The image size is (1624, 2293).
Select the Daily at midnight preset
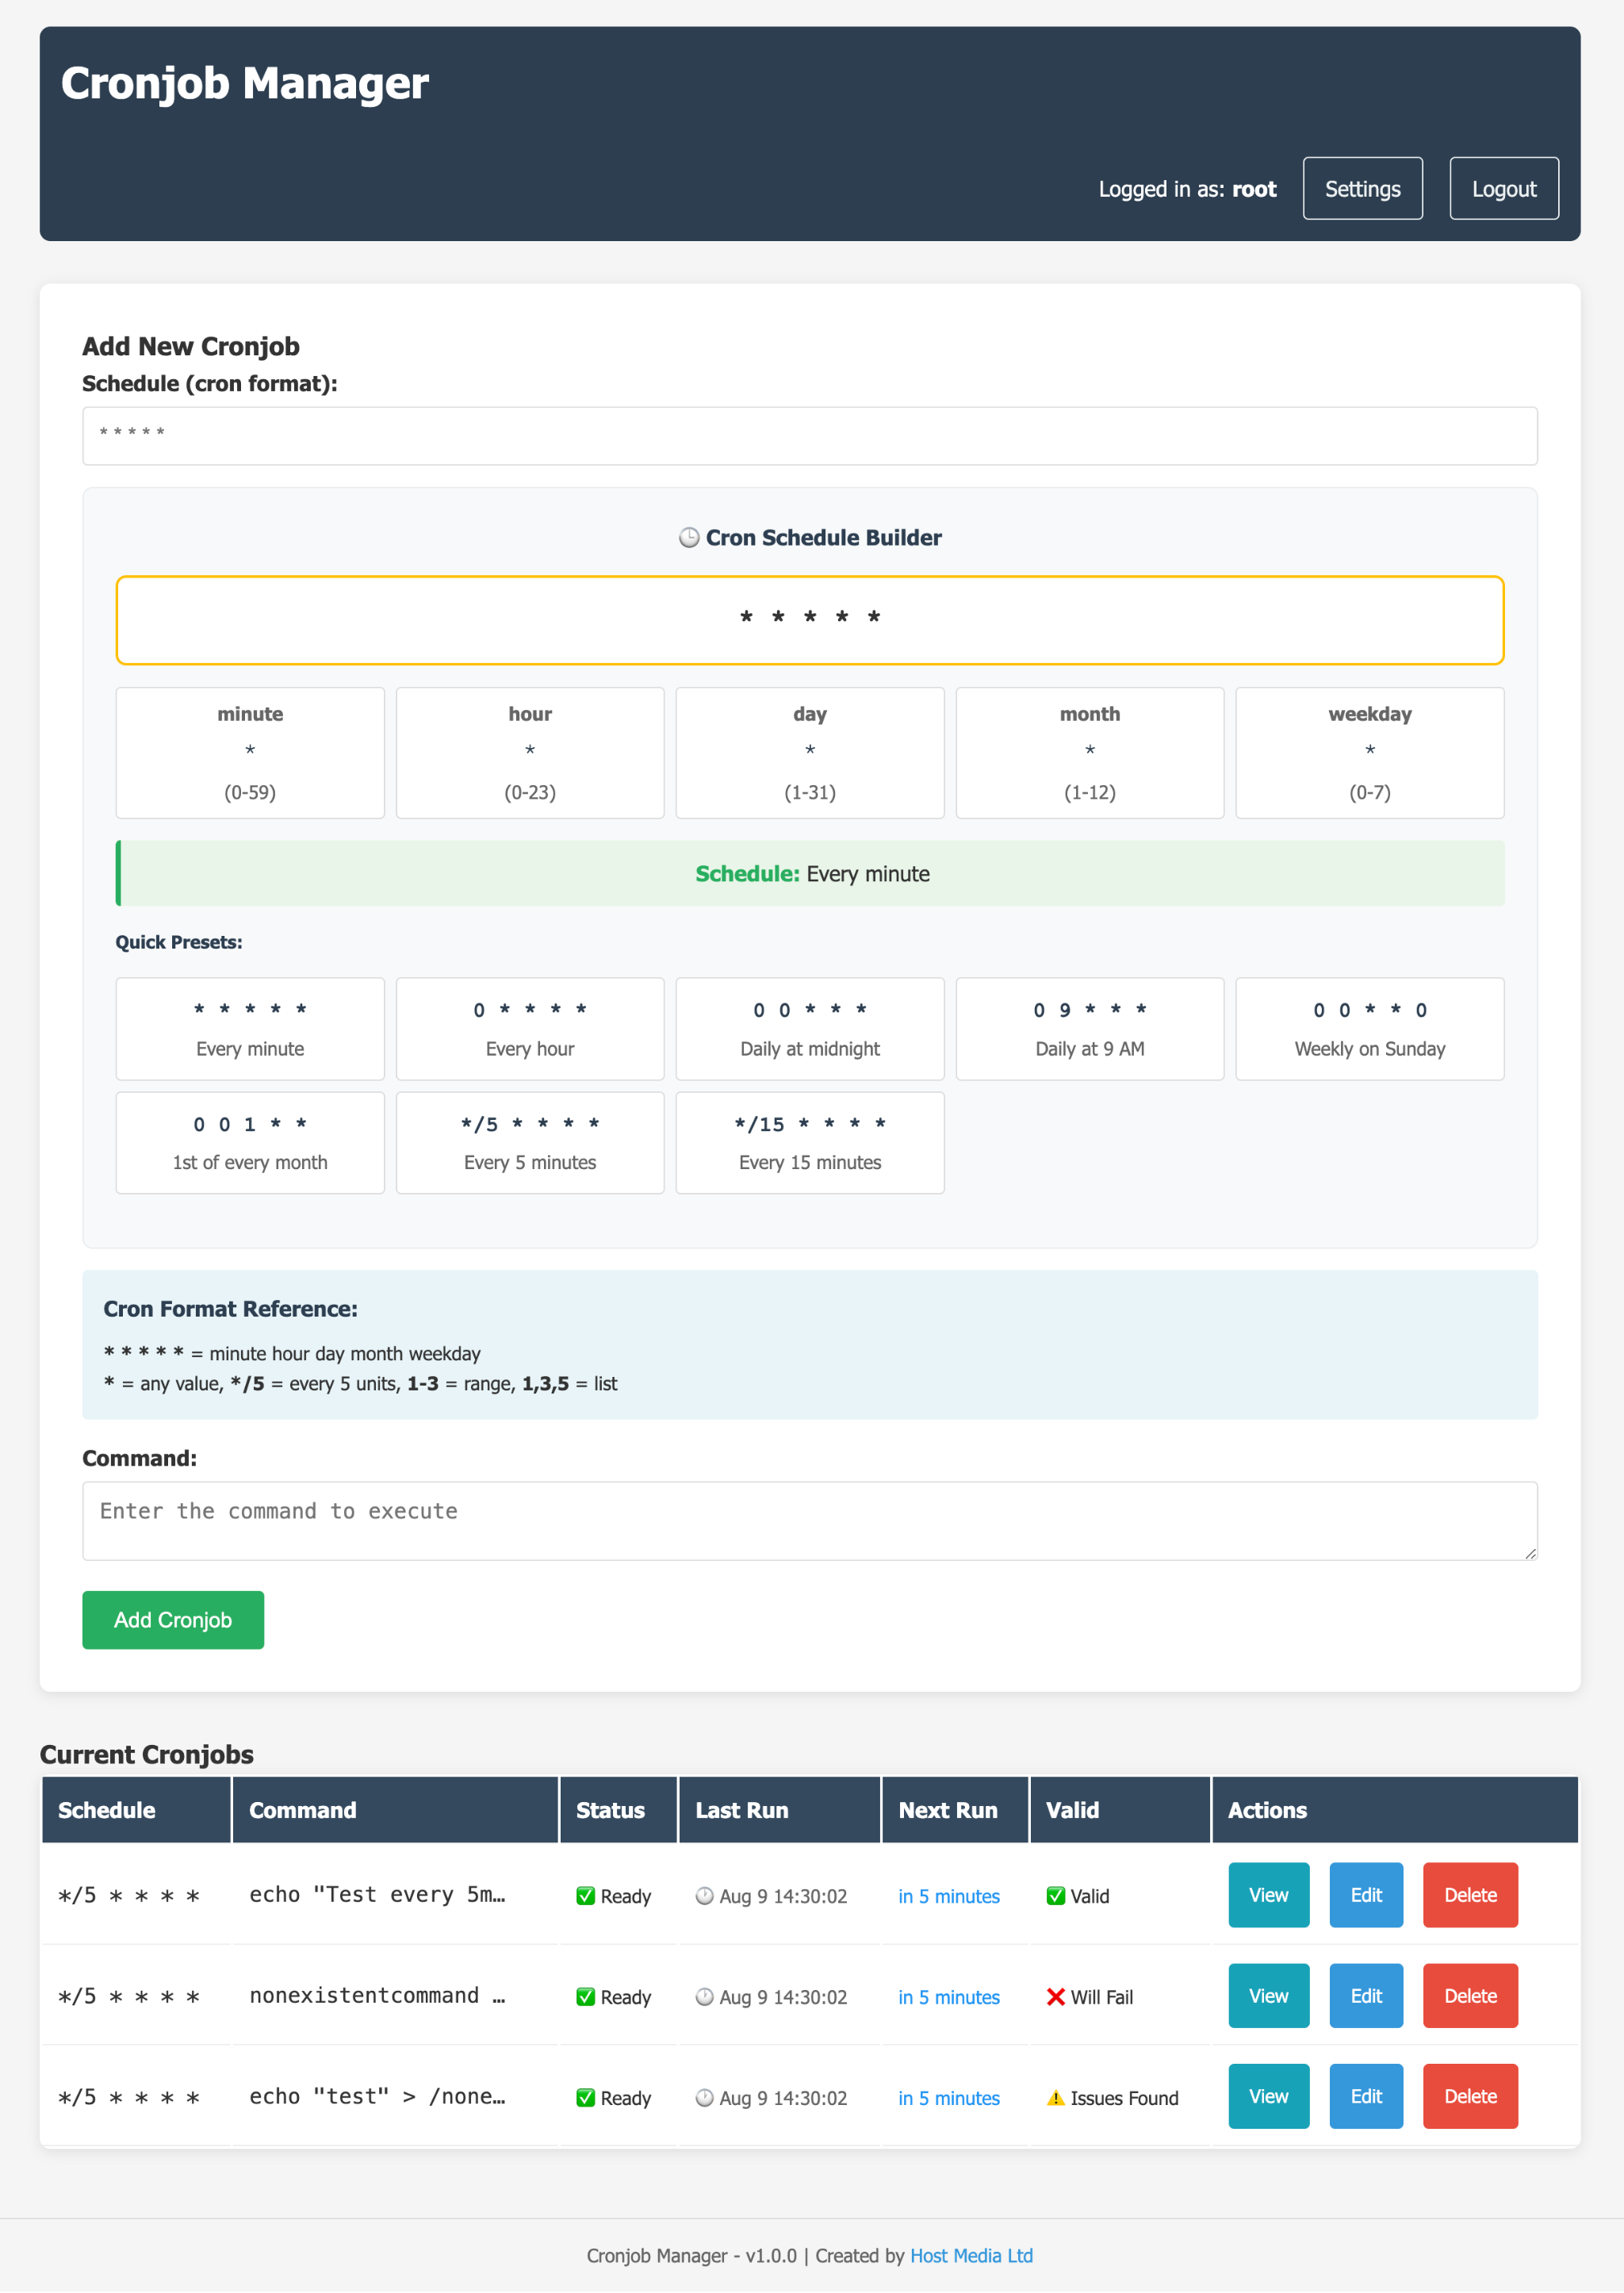tap(809, 1028)
